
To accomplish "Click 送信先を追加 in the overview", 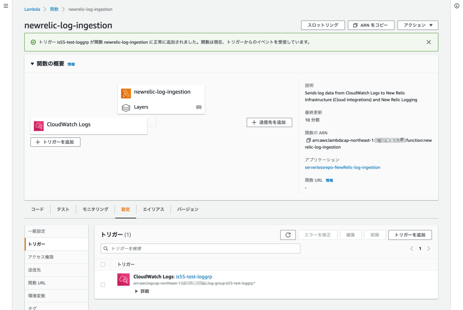I will [269, 122].
